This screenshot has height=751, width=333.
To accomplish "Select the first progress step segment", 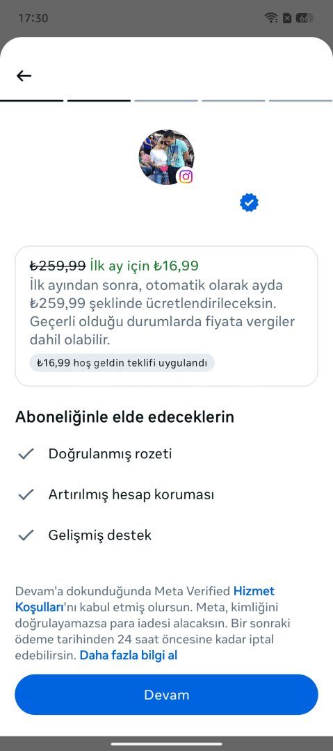I will (31, 101).
